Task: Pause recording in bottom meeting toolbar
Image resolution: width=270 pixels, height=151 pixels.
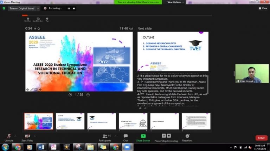Action: (x=164, y=136)
